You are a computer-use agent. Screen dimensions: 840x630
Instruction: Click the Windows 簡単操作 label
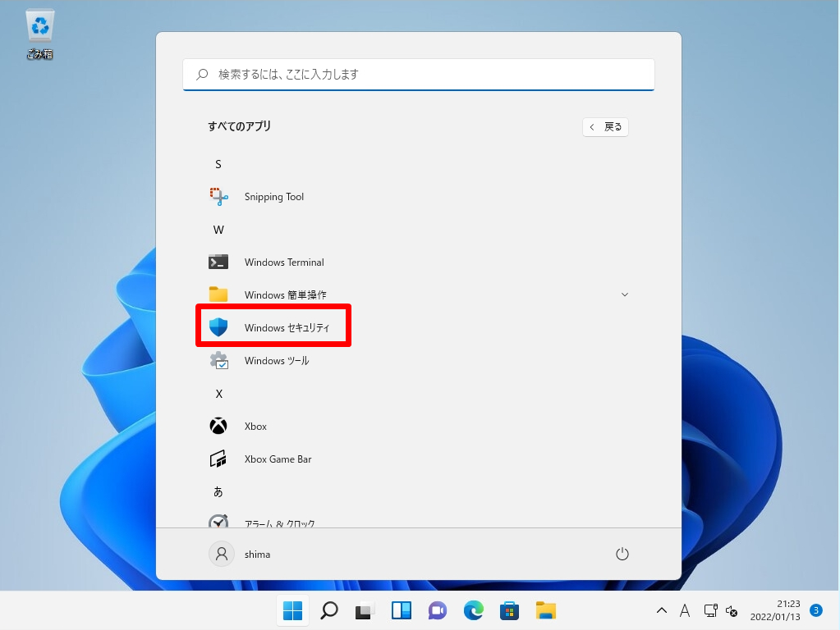pyautogui.click(x=286, y=295)
